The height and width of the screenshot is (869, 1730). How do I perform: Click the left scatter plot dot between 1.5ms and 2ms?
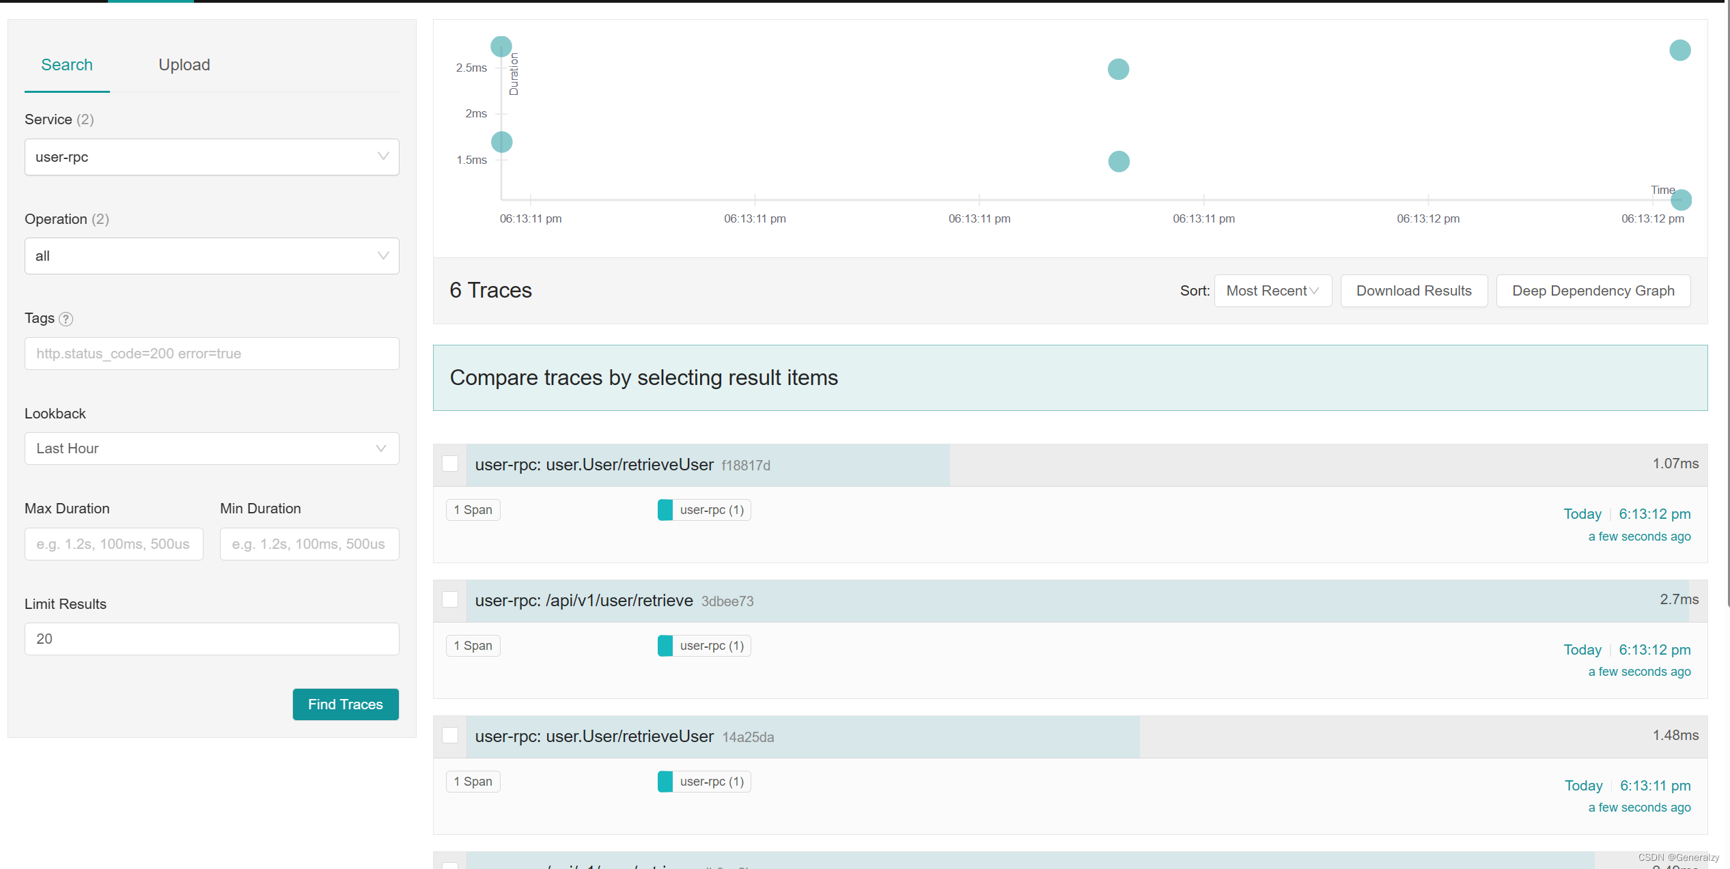[x=502, y=142]
